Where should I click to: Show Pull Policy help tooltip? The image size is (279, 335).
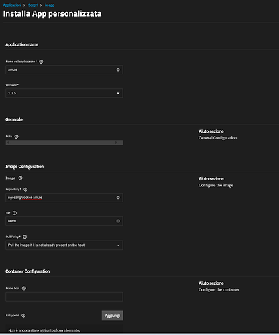pos(25,237)
